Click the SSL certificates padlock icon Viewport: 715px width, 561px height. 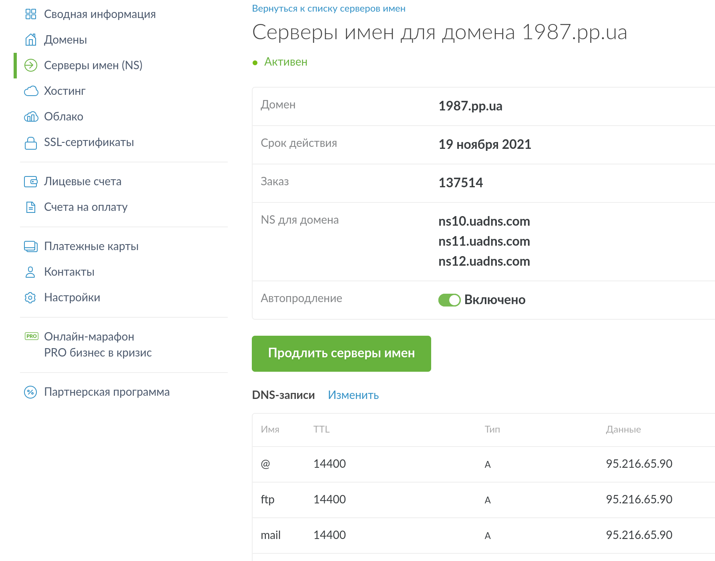[31, 143]
